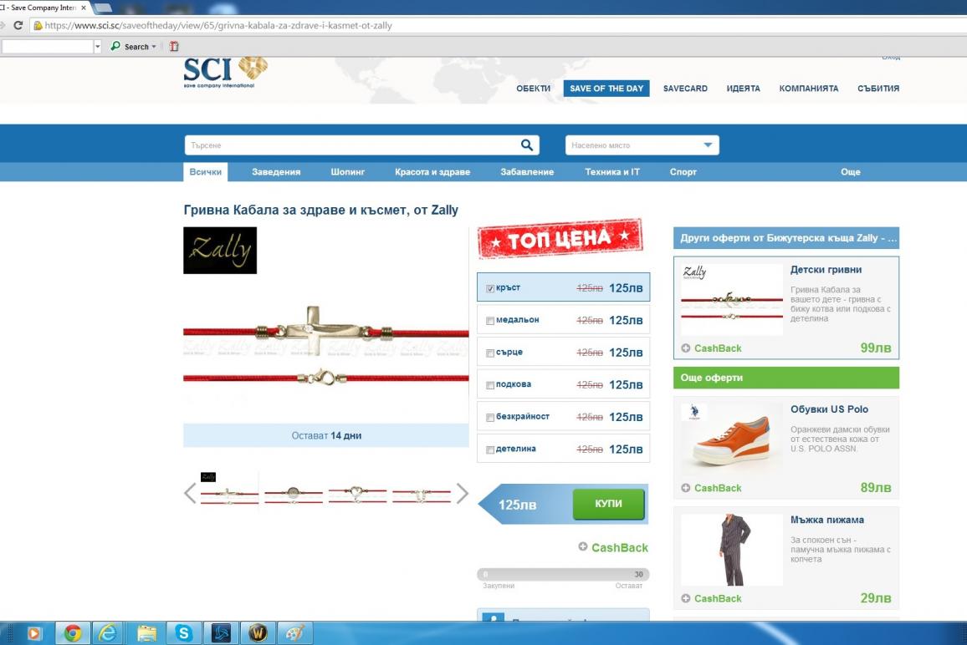Screen dimensions: 967x645
Task: Open ИДЕЯТА menu item
Action: pyautogui.click(x=743, y=88)
